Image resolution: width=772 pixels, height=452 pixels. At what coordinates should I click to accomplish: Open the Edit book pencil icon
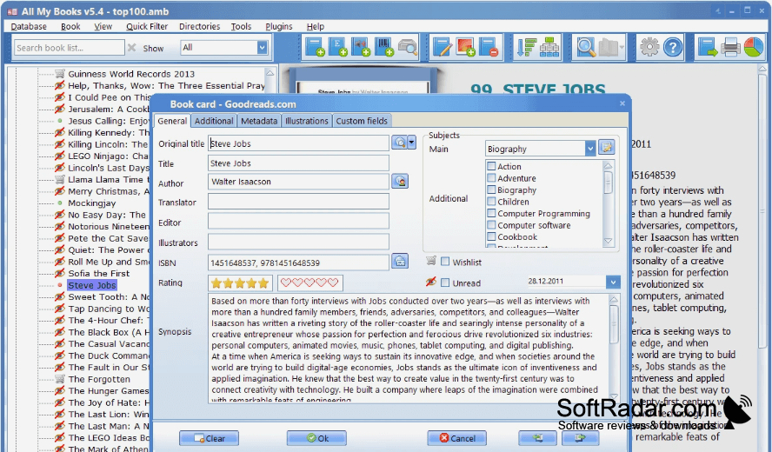point(443,47)
